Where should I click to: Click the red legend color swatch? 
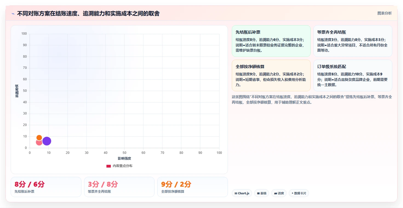(108, 166)
